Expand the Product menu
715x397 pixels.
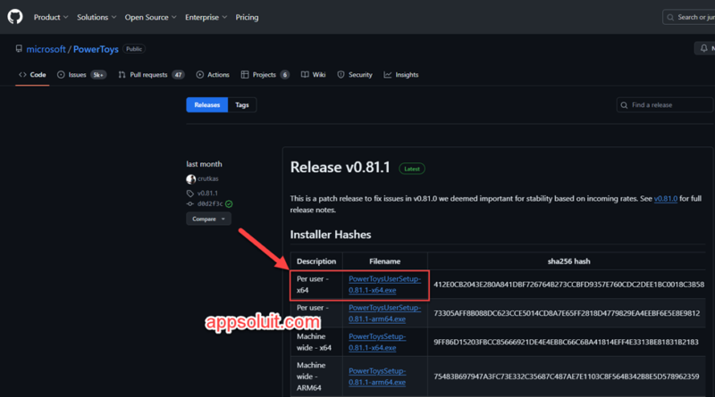(x=51, y=17)
